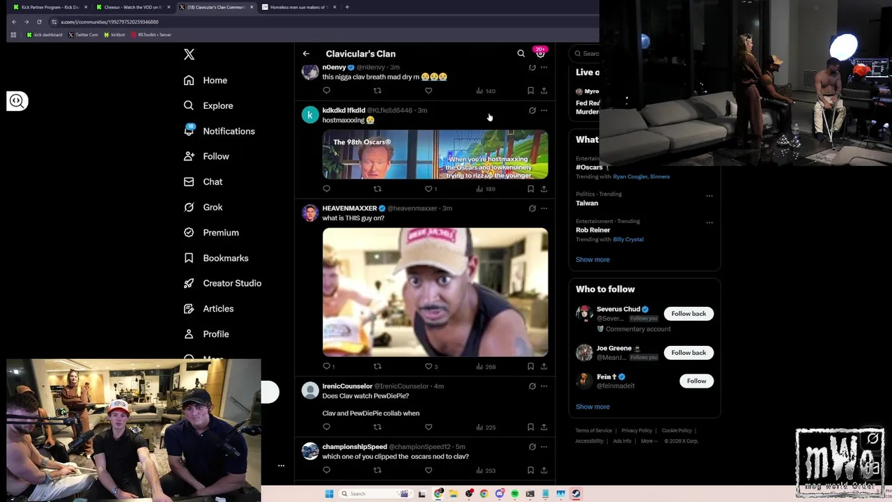Reply to kdkdkd lfkdld's hostmaxxxing post
This screenshot has width=892, height=502.
[326, 189]
